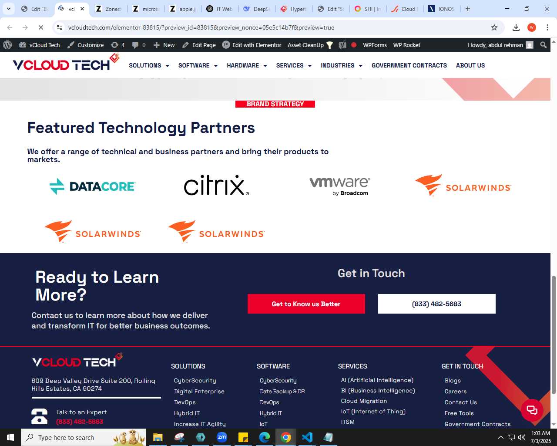Open File Explorer from the taskbar
Image resolution: width=557 pixels, height=446 pixels.
(158, 437)
